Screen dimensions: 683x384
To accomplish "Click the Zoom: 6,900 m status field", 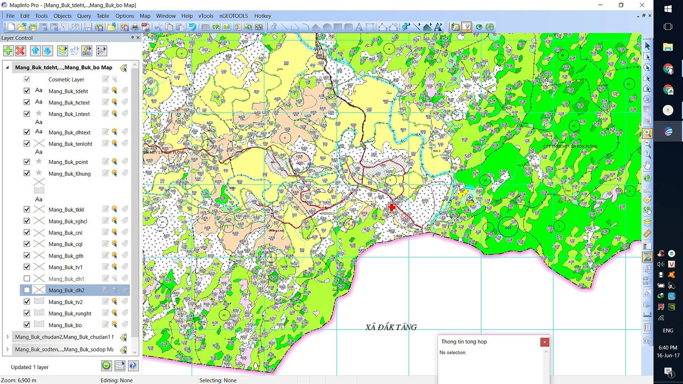I will (x=19, y=380).
